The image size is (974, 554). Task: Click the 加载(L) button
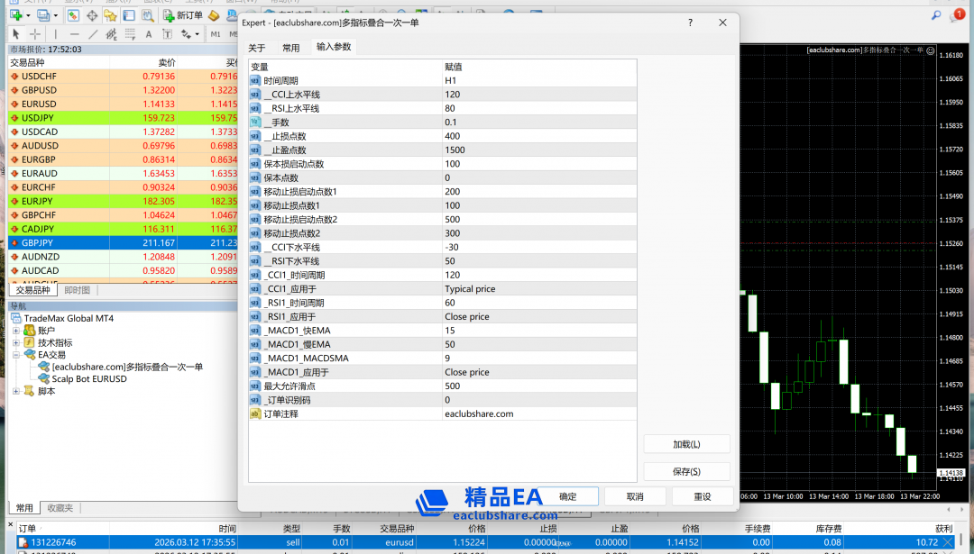tap(686, 444)
